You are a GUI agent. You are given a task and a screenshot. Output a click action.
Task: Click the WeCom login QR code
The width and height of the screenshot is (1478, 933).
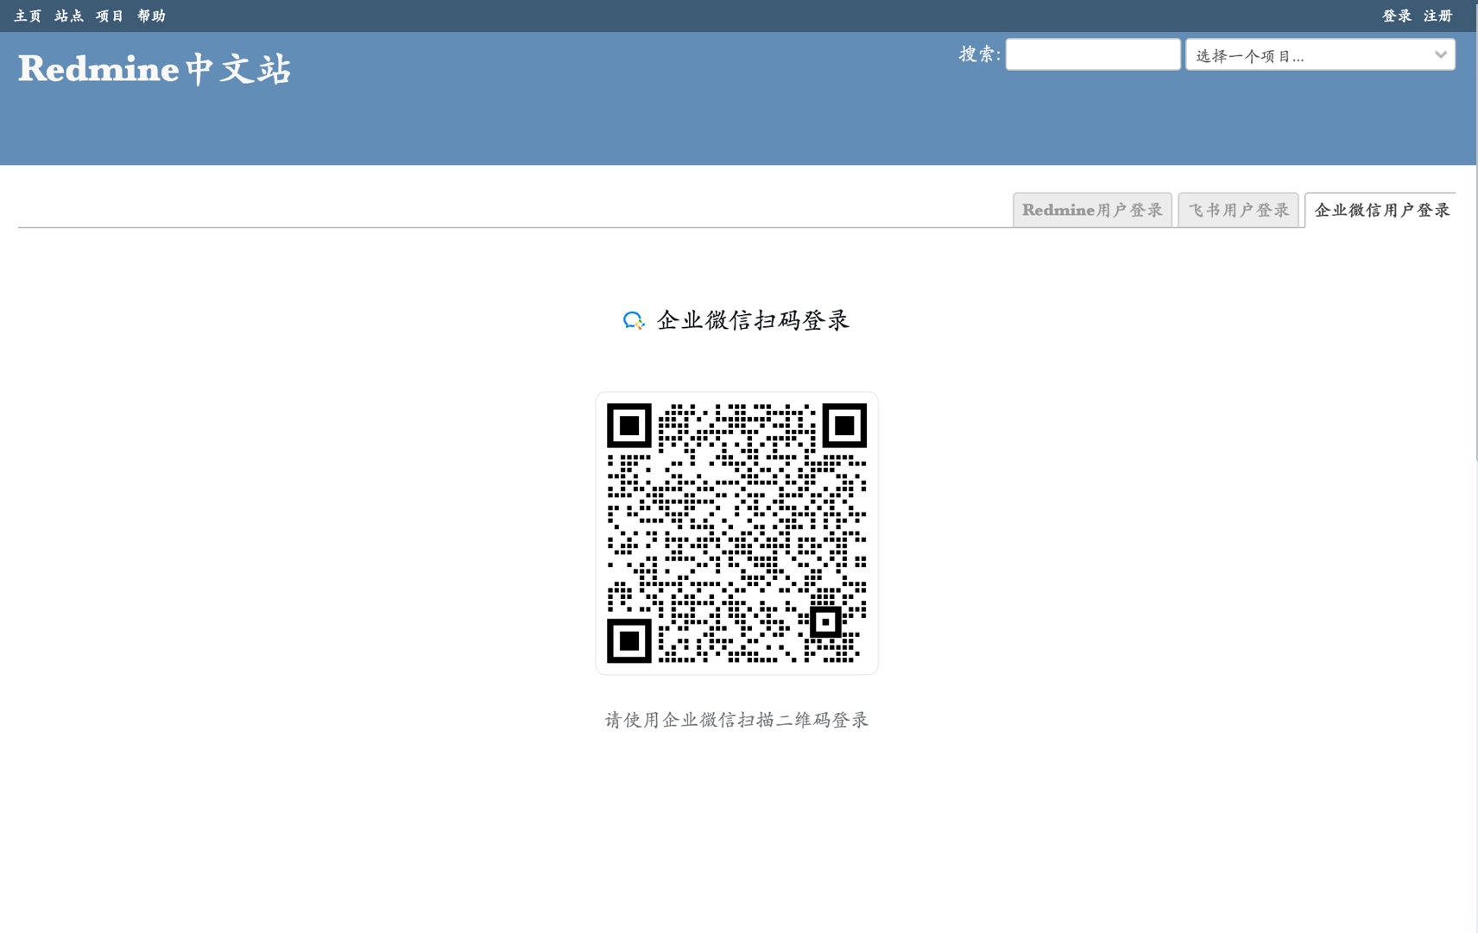click(736, 533)
